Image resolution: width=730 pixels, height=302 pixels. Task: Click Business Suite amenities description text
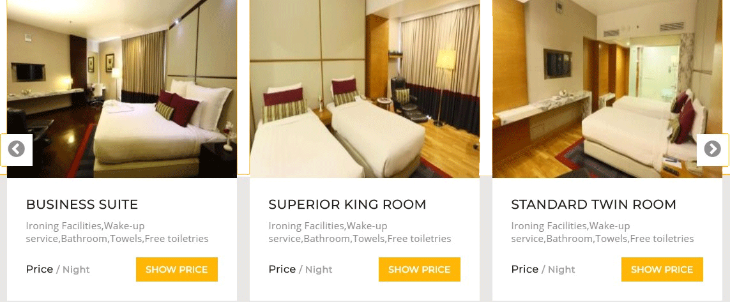[x=118, y=232]
